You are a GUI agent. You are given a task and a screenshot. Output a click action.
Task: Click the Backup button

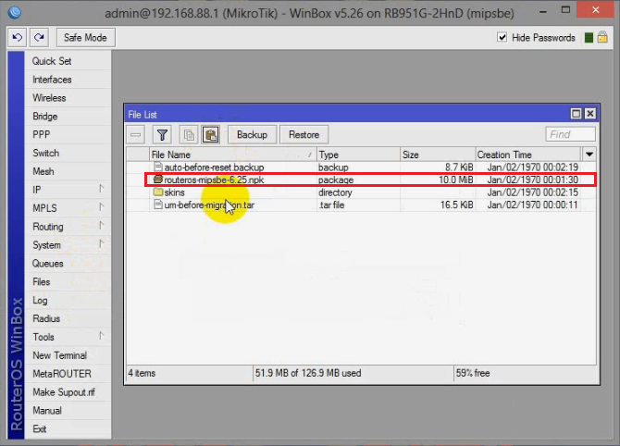[252, 135]
